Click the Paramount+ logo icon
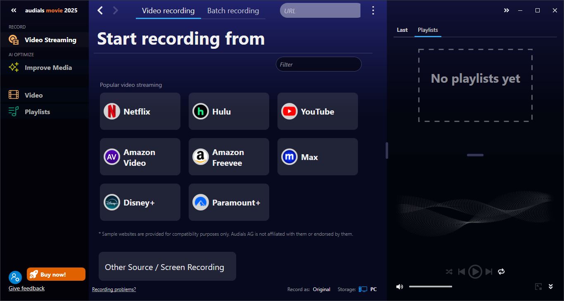The width and height of the screenshot is (564, 301). pyautogui.click(x=201, y=202)
